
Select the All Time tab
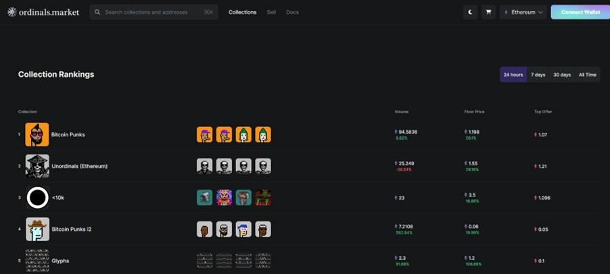click(x=587, y=74)
